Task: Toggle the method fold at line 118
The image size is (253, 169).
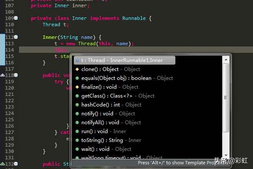Action: (x=16, y=75)
